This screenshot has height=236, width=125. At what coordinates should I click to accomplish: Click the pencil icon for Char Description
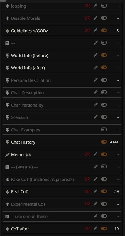coord(95,92)
